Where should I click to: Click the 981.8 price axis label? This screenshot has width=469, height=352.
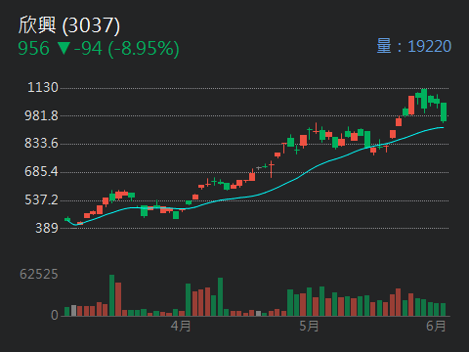(x=41, y=115)
